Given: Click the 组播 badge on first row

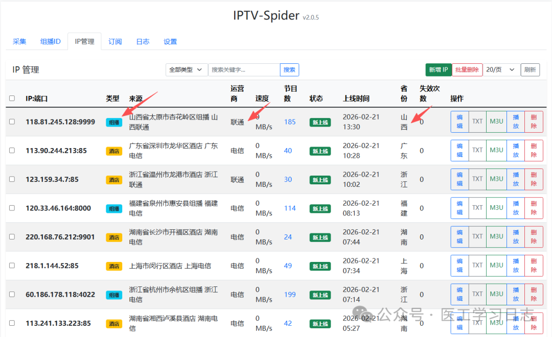Looking at the screenshot, I should click(114, 123).
